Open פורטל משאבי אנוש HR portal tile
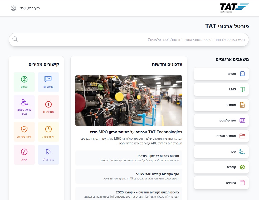Screen dimensions: 259x200 pos(24,102)
